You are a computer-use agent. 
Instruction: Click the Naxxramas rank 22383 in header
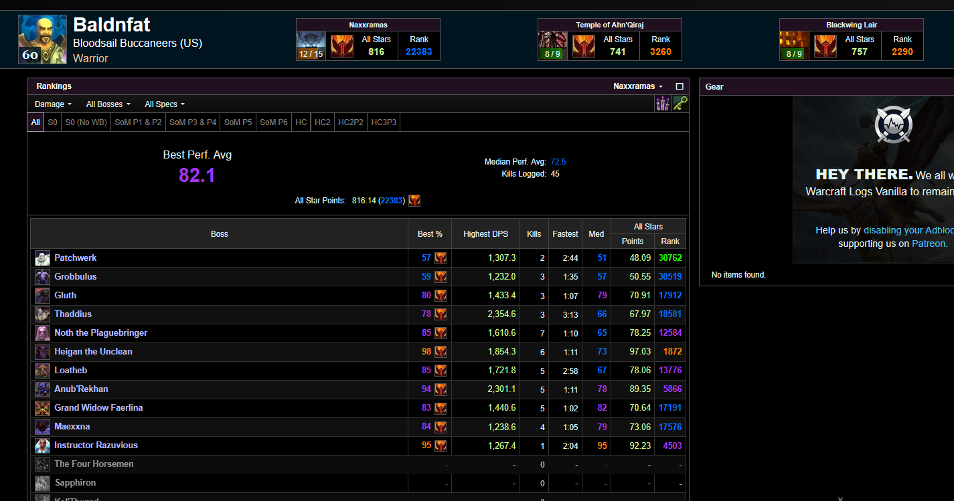click(419, 52)
